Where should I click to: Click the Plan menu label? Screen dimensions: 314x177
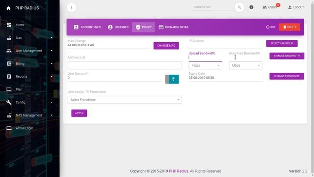point(19,89)
